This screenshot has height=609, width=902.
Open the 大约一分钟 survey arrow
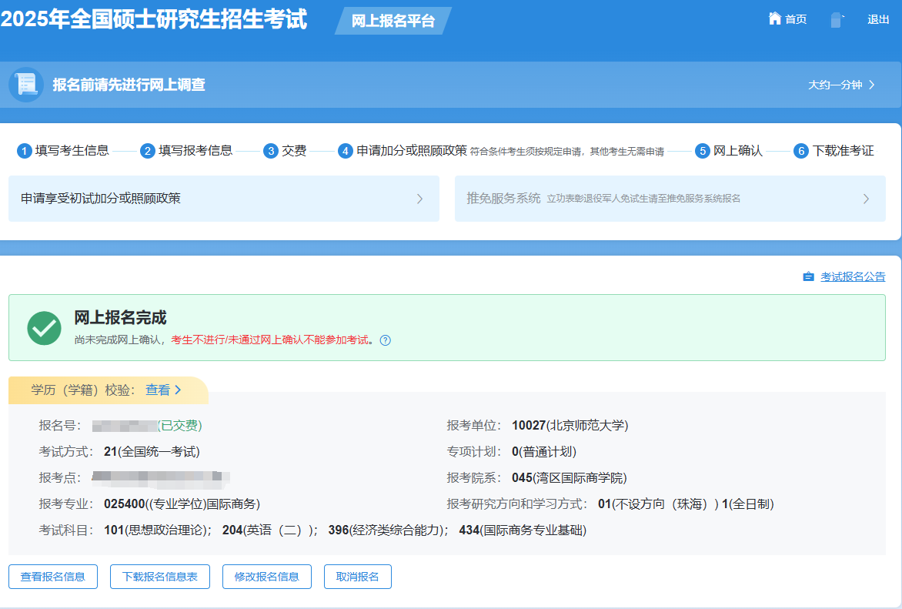(x=872, y=85)
